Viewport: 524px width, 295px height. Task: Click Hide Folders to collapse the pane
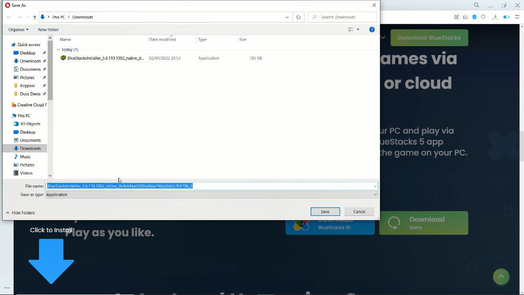click(x=20, y=213)
